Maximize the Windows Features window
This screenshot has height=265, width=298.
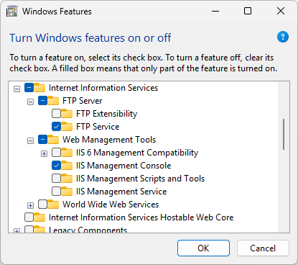pos(248,11)
